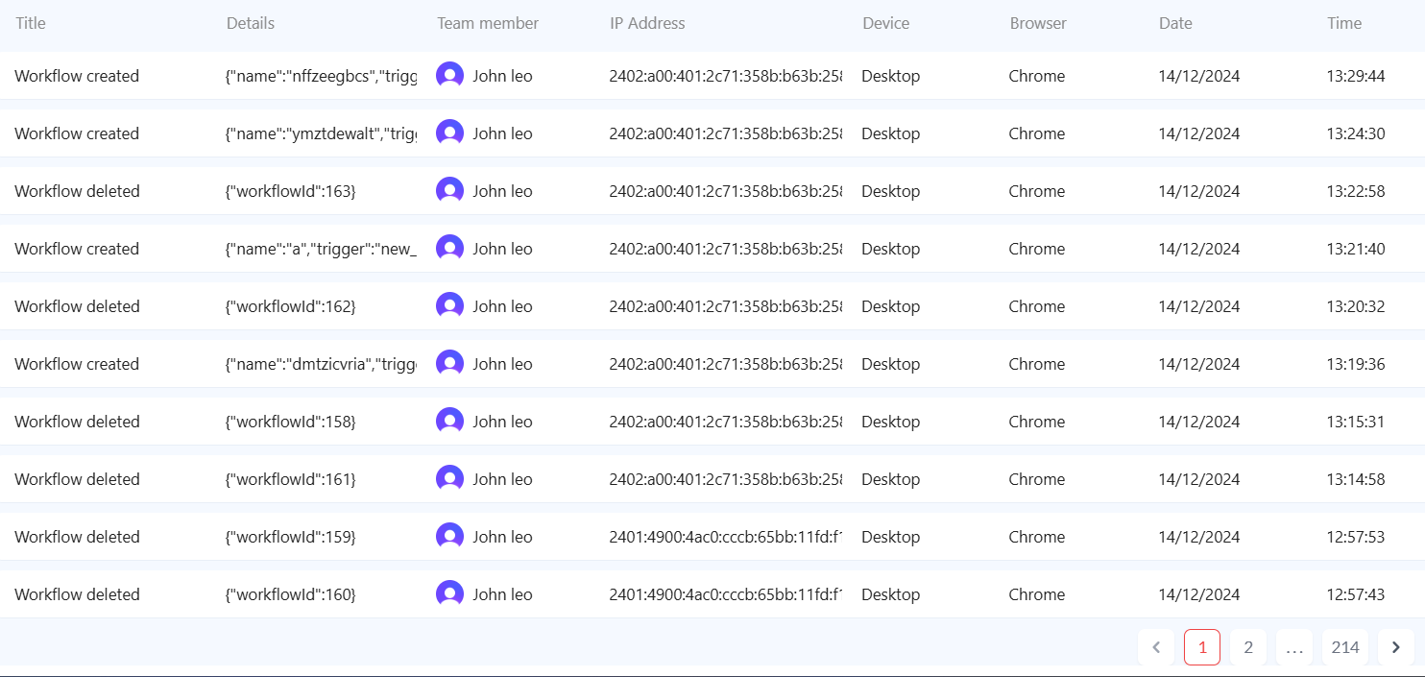Click time value 12:57:43
This screenshot has height=677, width=1425.
[x=1356, y=594]
